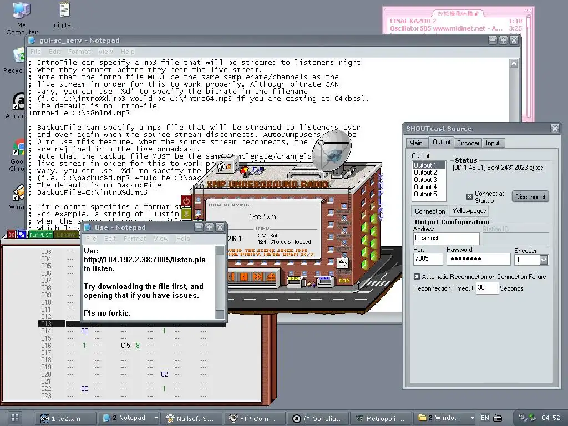
Task: Switch to FTP Com... taskbar item
Action: tap(255, 418)
